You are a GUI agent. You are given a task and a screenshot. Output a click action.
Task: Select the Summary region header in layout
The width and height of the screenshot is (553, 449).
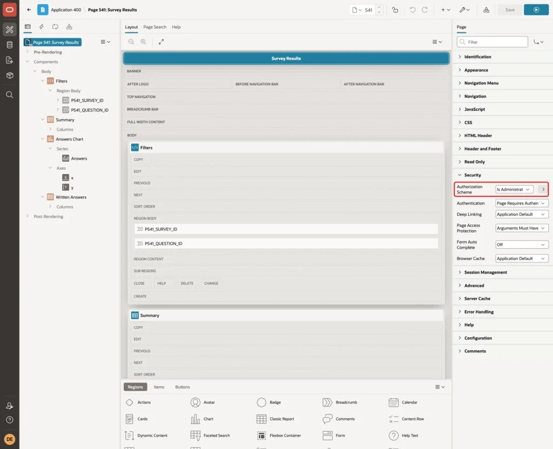[286, 315]
